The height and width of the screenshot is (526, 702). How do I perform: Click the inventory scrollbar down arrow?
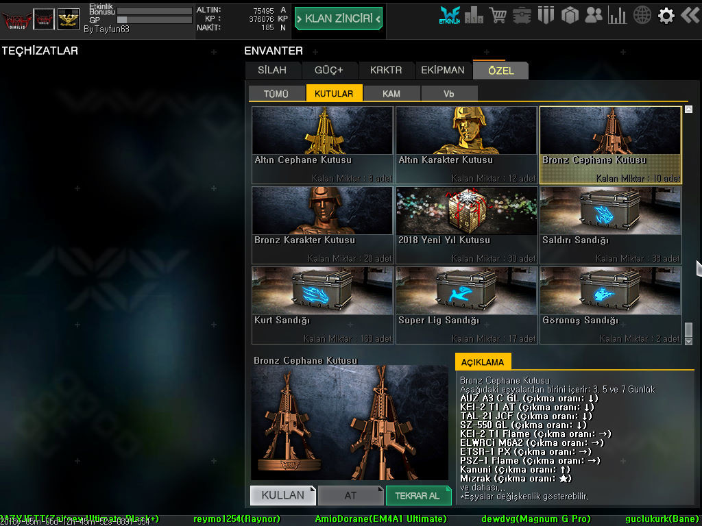coord(688,341)
